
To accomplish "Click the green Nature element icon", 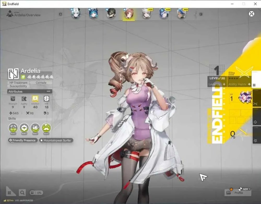I will [23, 77].
